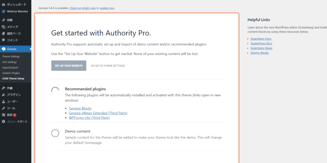Click the settings icon beside 設定

[x=3, y=115]
